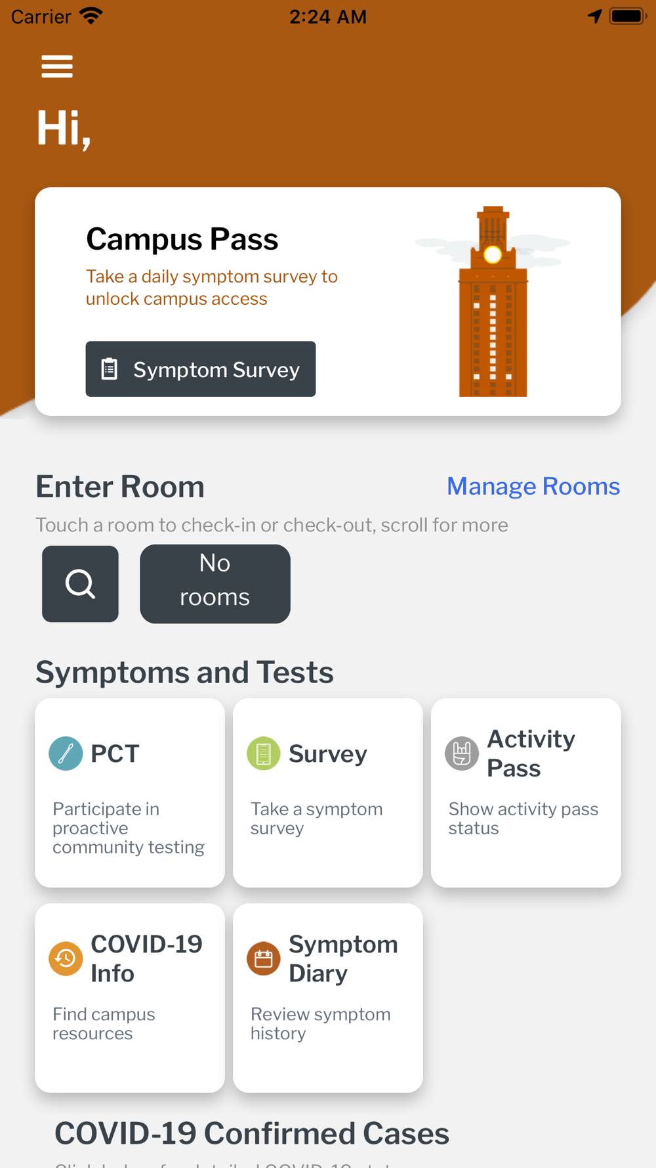This screenshot has height=1168, width=656.
Task: Tap the Campus Pass title
Action: pos(182,239)
